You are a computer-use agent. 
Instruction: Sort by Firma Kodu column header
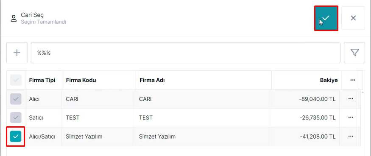tap(81, 80)
